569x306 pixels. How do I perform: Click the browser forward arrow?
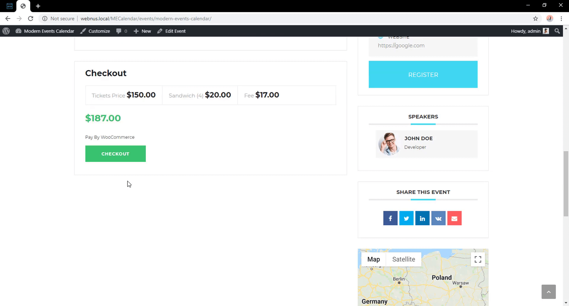tap(19, 18)
